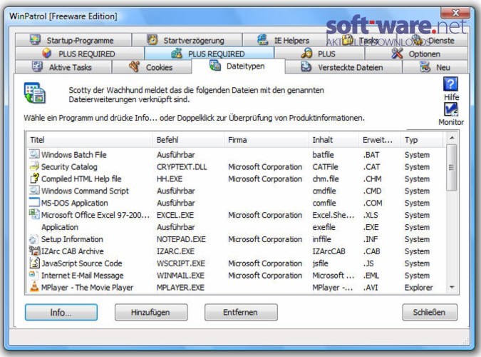Open the PLUS tab with magnifier icon
This screenshot has width=481, height=357.
coord(319,54)
